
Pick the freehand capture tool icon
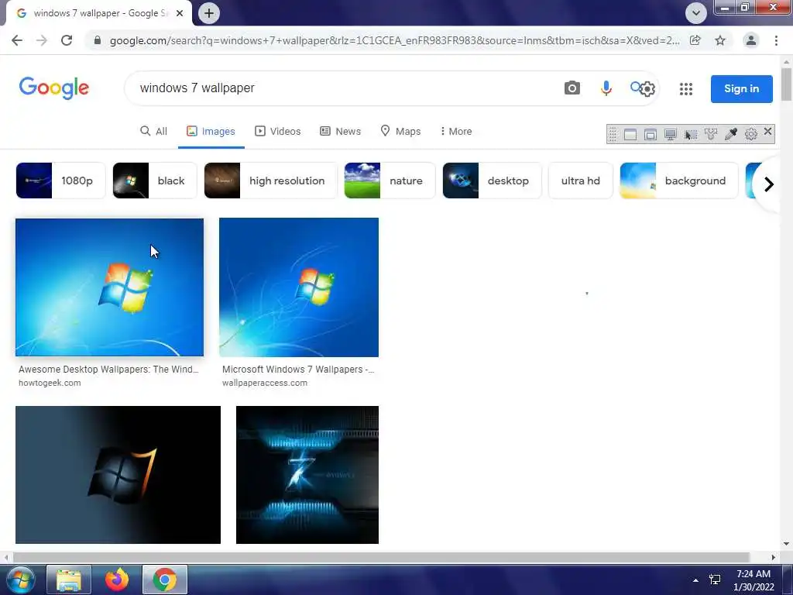pyautogui.click(x=711, y=134)
